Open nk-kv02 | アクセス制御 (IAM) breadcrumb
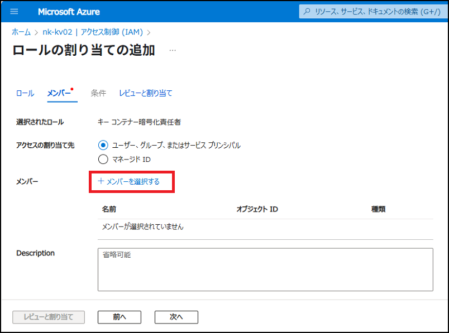This screenshot has height=333, width=449. click(x=93, y=32)
